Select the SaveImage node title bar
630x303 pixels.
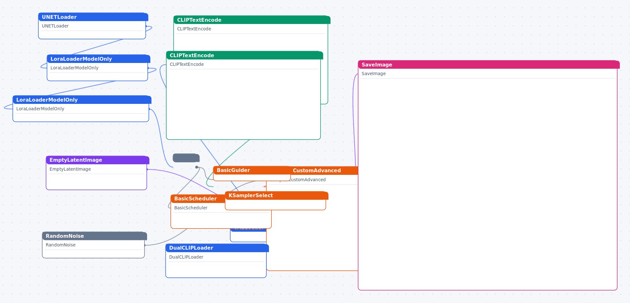tap(489, 65)
